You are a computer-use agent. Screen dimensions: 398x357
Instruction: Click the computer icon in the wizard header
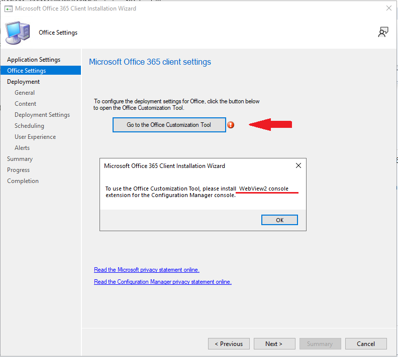pos(18,33)
